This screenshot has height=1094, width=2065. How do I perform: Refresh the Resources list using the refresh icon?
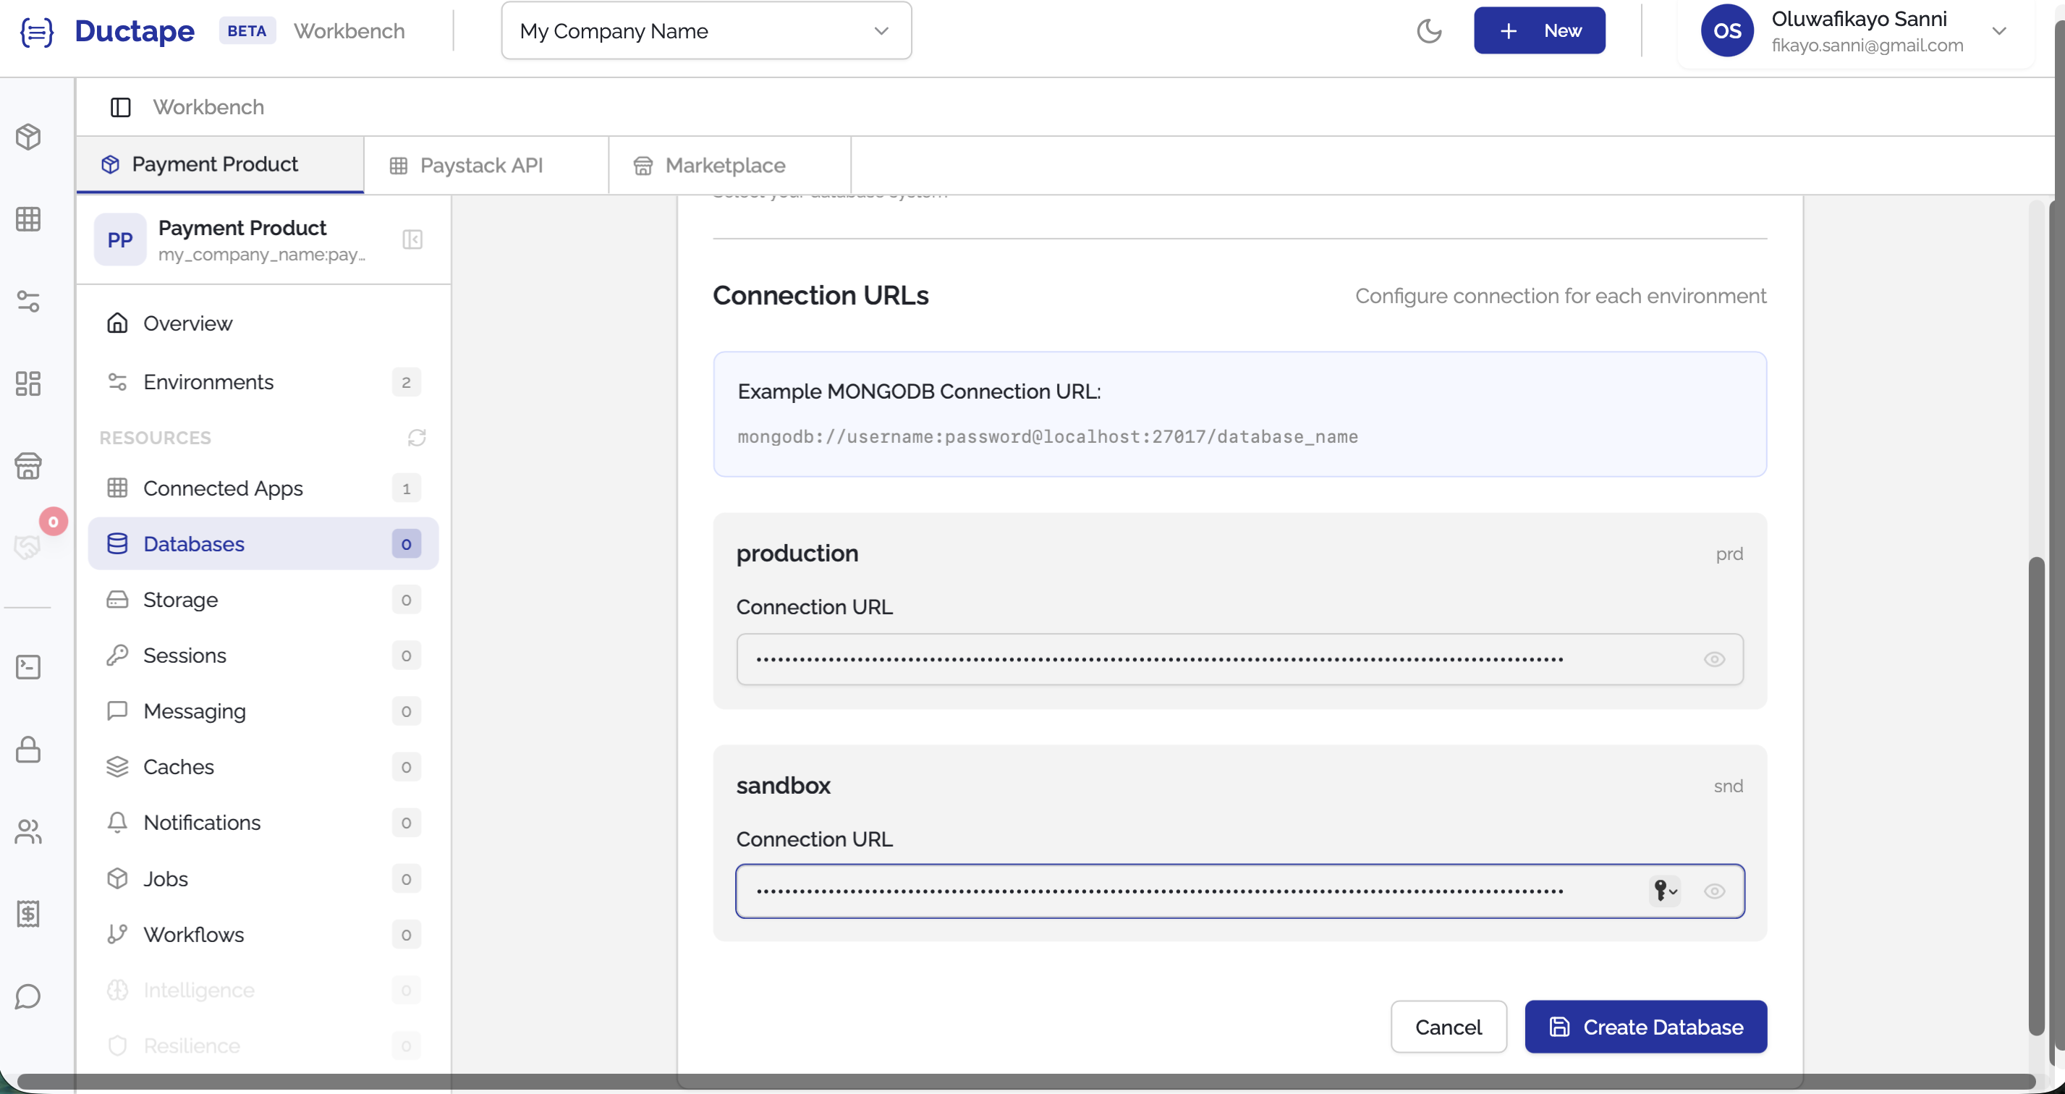tap(415, 438)
